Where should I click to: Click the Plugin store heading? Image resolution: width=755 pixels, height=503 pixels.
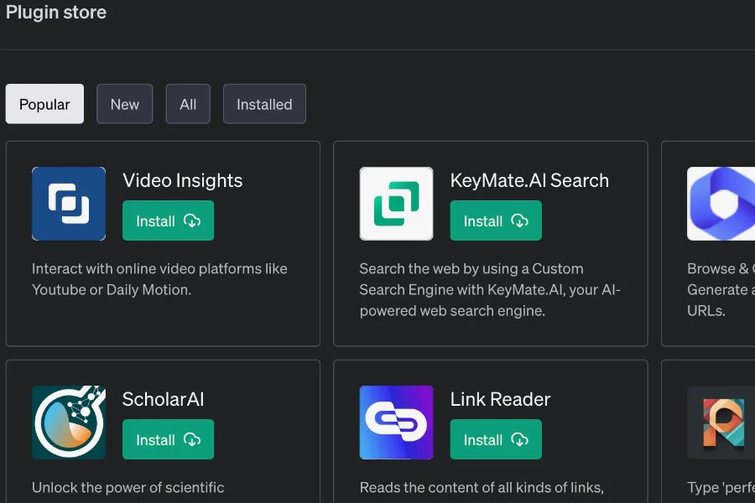click(56, 13)
